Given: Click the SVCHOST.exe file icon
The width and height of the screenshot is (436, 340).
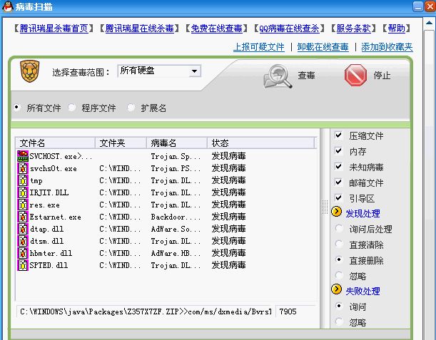Looking at the screenshot, I should [x=22, y=156].
